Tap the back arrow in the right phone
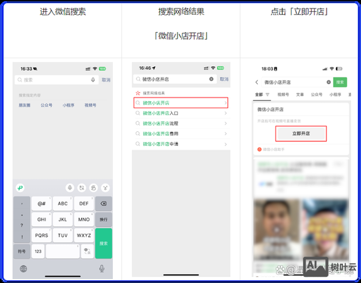 tap(257, 82)
